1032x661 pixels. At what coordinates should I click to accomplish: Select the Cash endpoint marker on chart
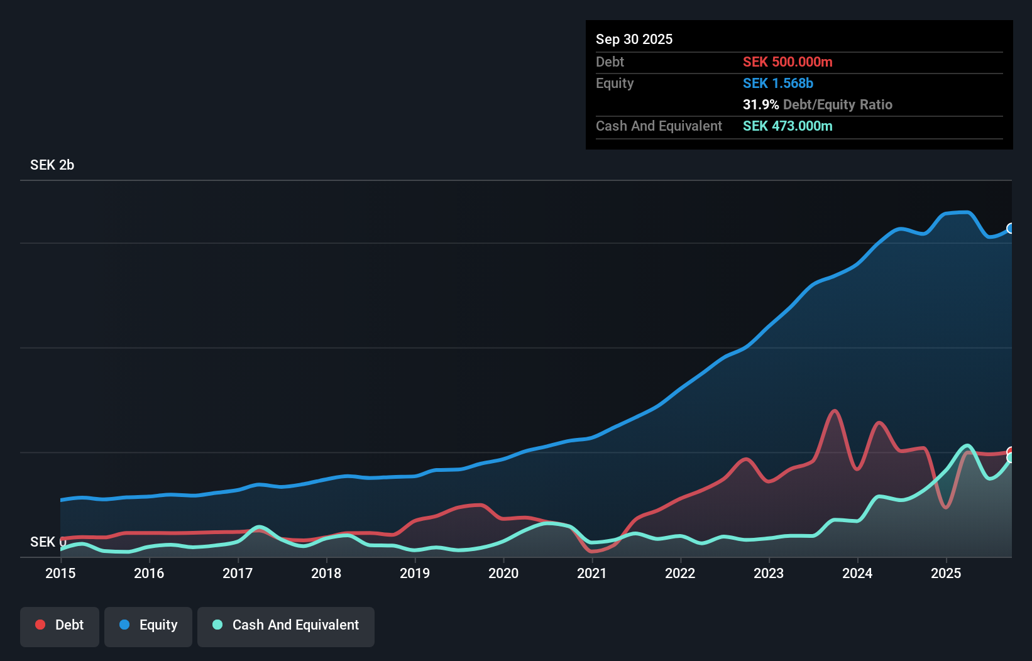tap(1011, 459)
